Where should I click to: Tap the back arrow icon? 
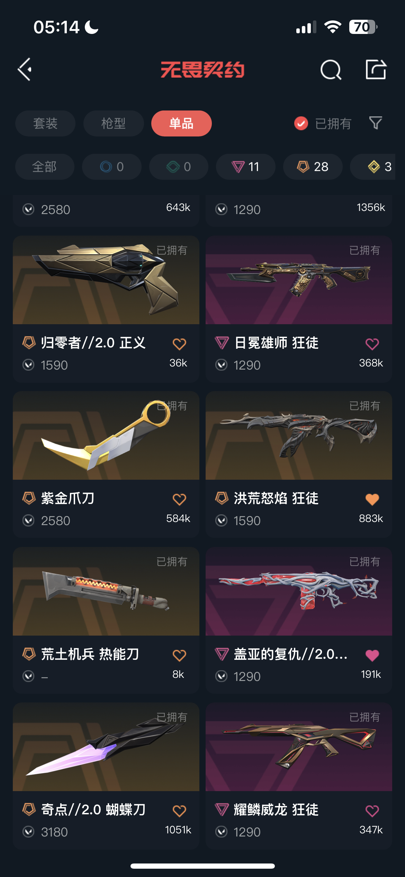25,69
